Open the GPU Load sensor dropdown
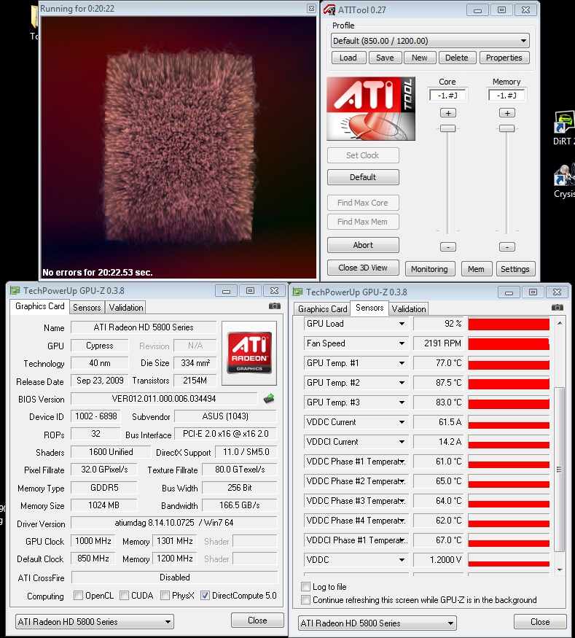 (402, 324)
